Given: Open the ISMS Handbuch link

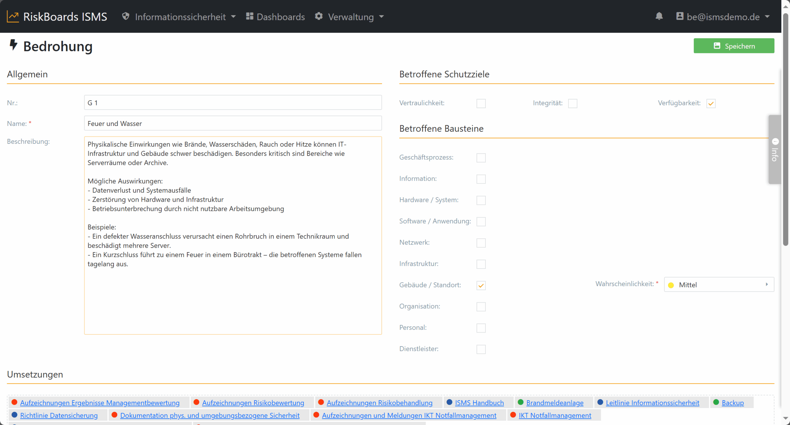Looking at the screenshot, I should click(479, 403).
